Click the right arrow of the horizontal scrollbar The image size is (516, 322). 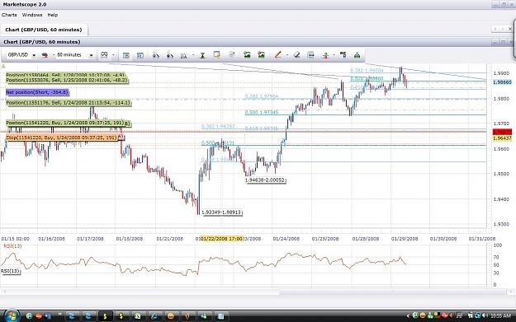[511, 292]
